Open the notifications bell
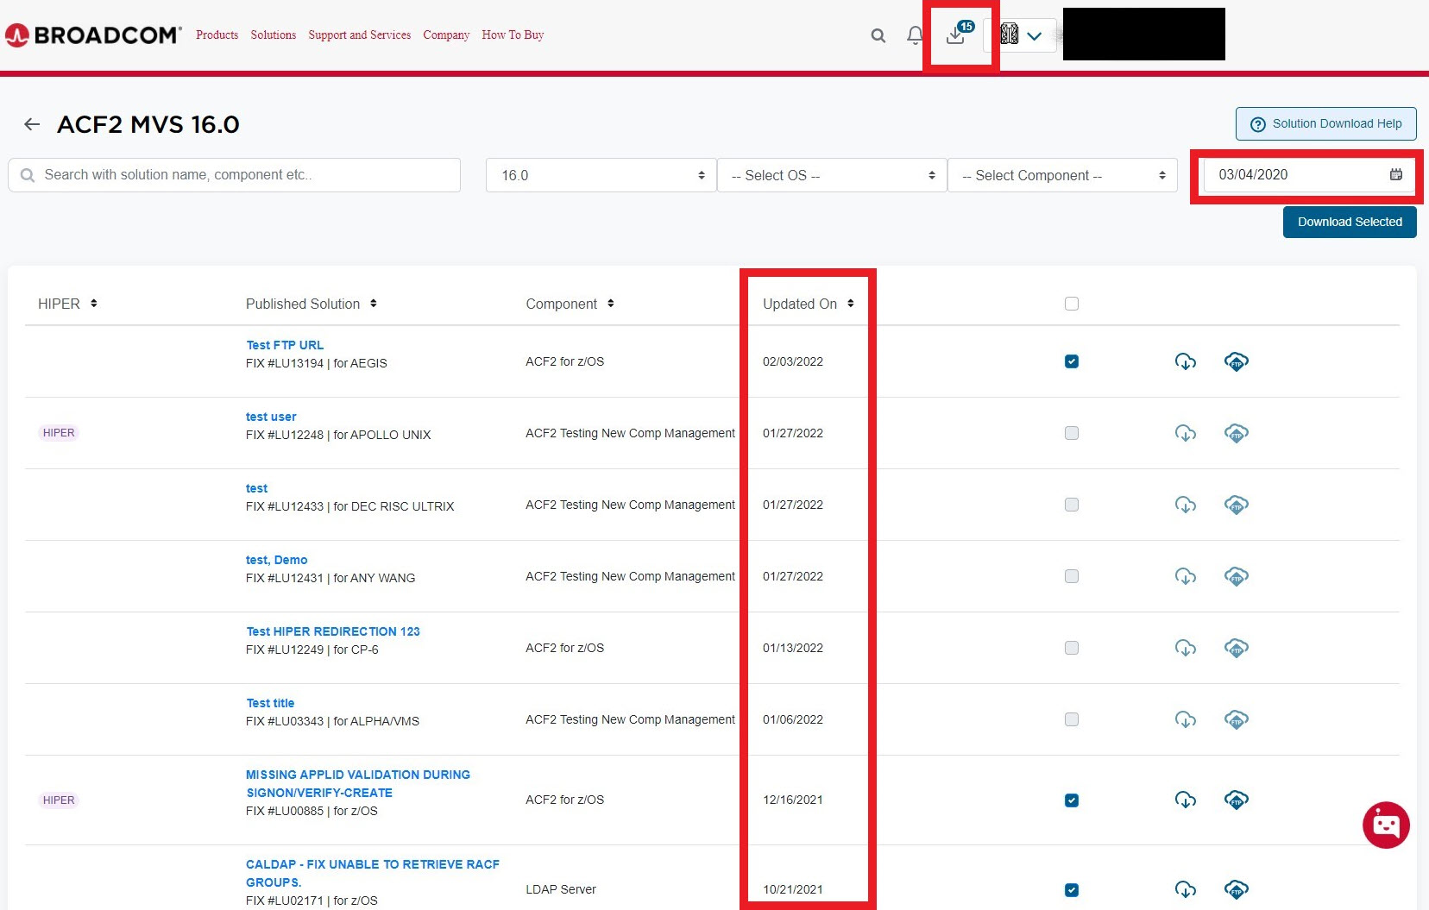 915,35
